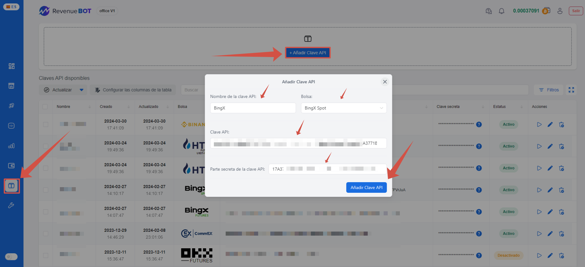Tick the select-all checkbox in table header
585x267 pixels.
pyautogui.click(x=45, y=107)
